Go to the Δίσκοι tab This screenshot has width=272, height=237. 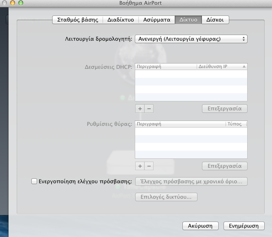pyautogui.click(x=215, y=20)
